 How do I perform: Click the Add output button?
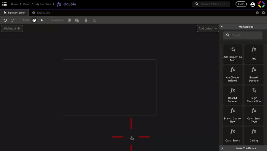point(208,28)
